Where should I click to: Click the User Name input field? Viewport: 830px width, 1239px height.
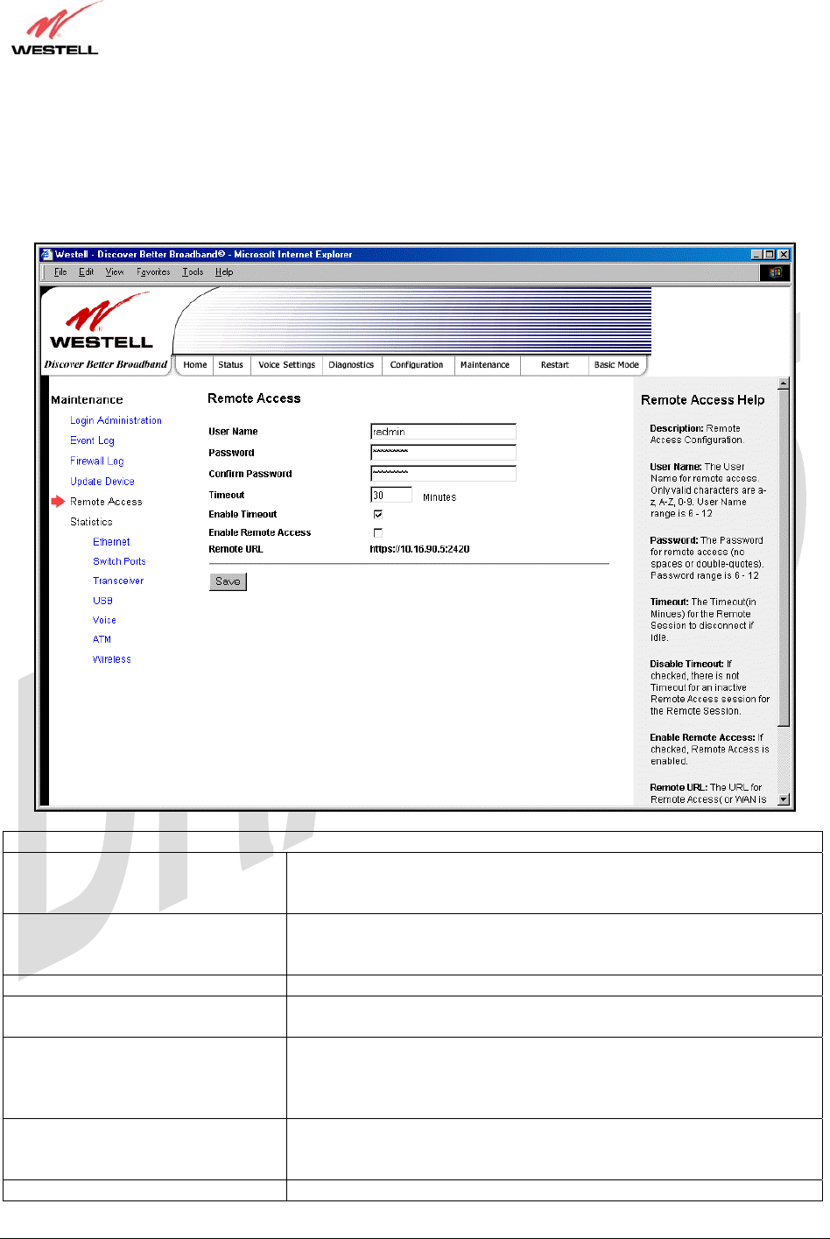click(443, 432)
